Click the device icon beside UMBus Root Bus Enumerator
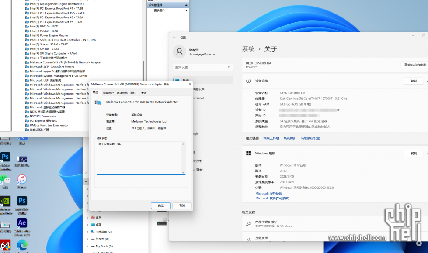 point(27,125)
